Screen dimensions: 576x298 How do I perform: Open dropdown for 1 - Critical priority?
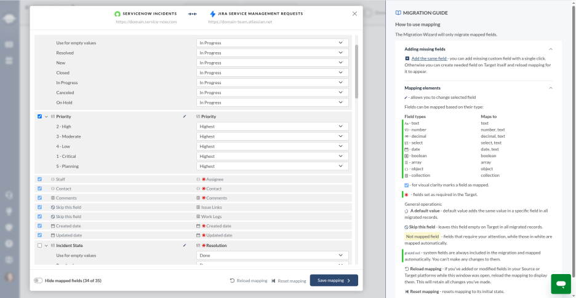272,156
